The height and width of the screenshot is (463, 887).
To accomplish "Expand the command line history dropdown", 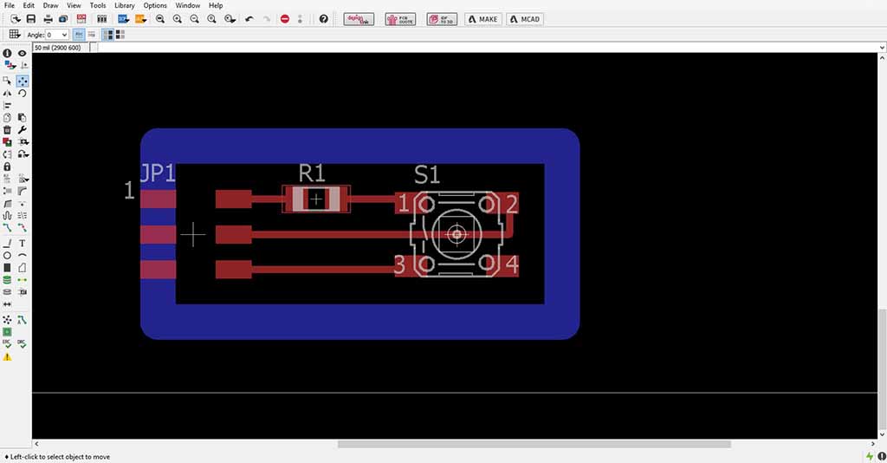I will pos(882,48).
